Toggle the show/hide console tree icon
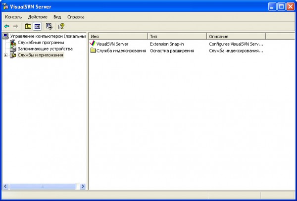 (37, 26)
